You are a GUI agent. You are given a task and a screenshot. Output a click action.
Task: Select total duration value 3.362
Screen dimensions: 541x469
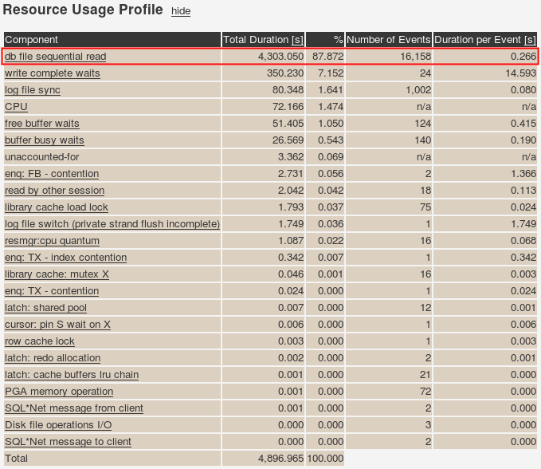click(x=291, y=157)
